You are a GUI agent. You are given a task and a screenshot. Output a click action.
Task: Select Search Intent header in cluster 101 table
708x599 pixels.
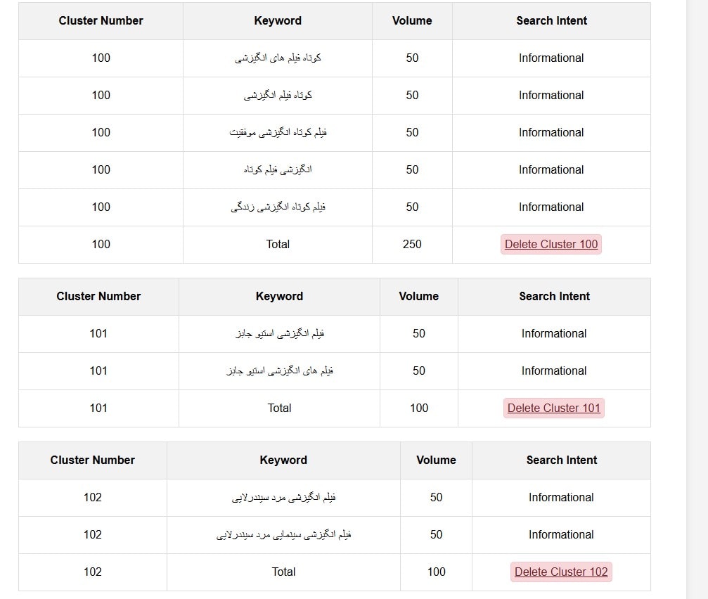554,297
